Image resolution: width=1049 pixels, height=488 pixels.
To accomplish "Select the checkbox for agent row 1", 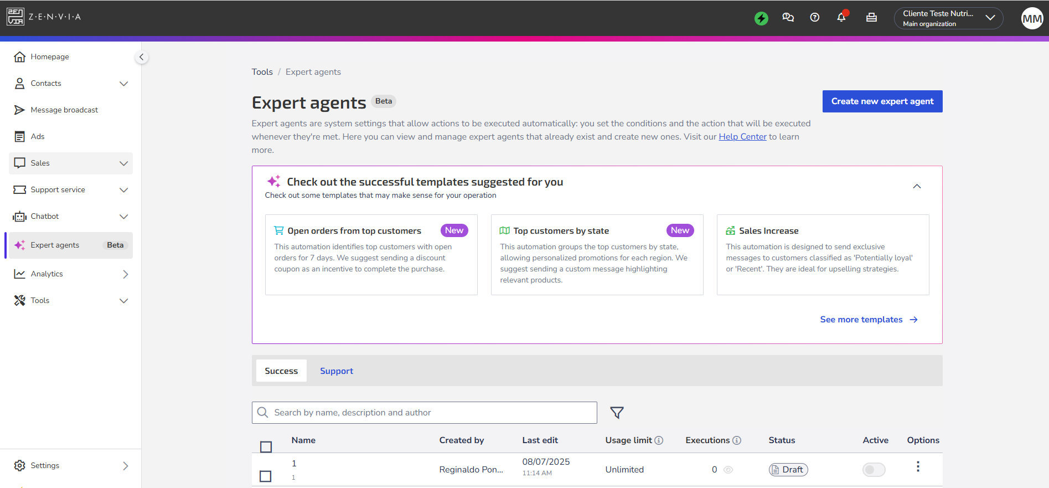I will pyautogui.click(x=266, y=476).
